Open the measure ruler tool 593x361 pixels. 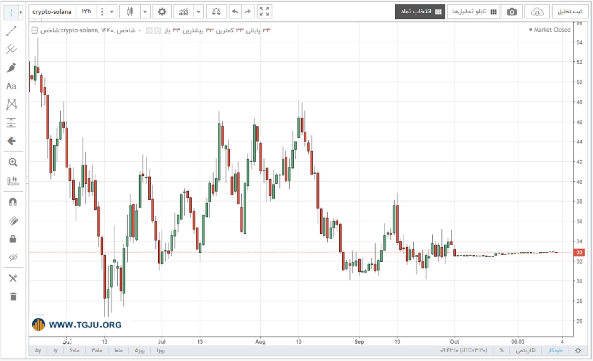[x=13, y=180]
